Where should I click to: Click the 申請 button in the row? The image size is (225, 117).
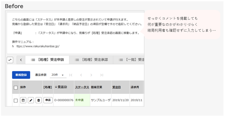click(48, 100)
